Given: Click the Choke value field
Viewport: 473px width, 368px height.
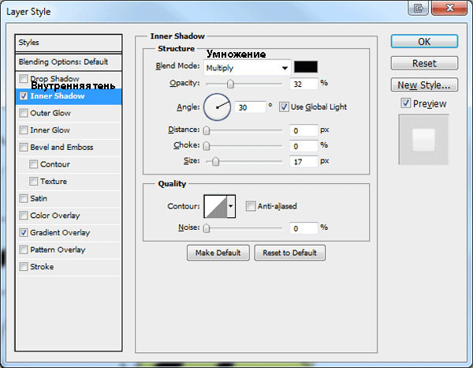Looking at the screenshot, I should (304, 146).
